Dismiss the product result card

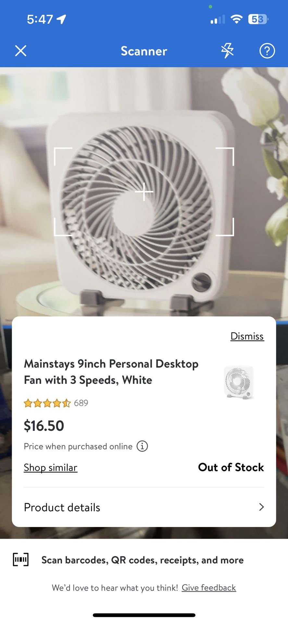pyautogui.click(x=247, y=336)
